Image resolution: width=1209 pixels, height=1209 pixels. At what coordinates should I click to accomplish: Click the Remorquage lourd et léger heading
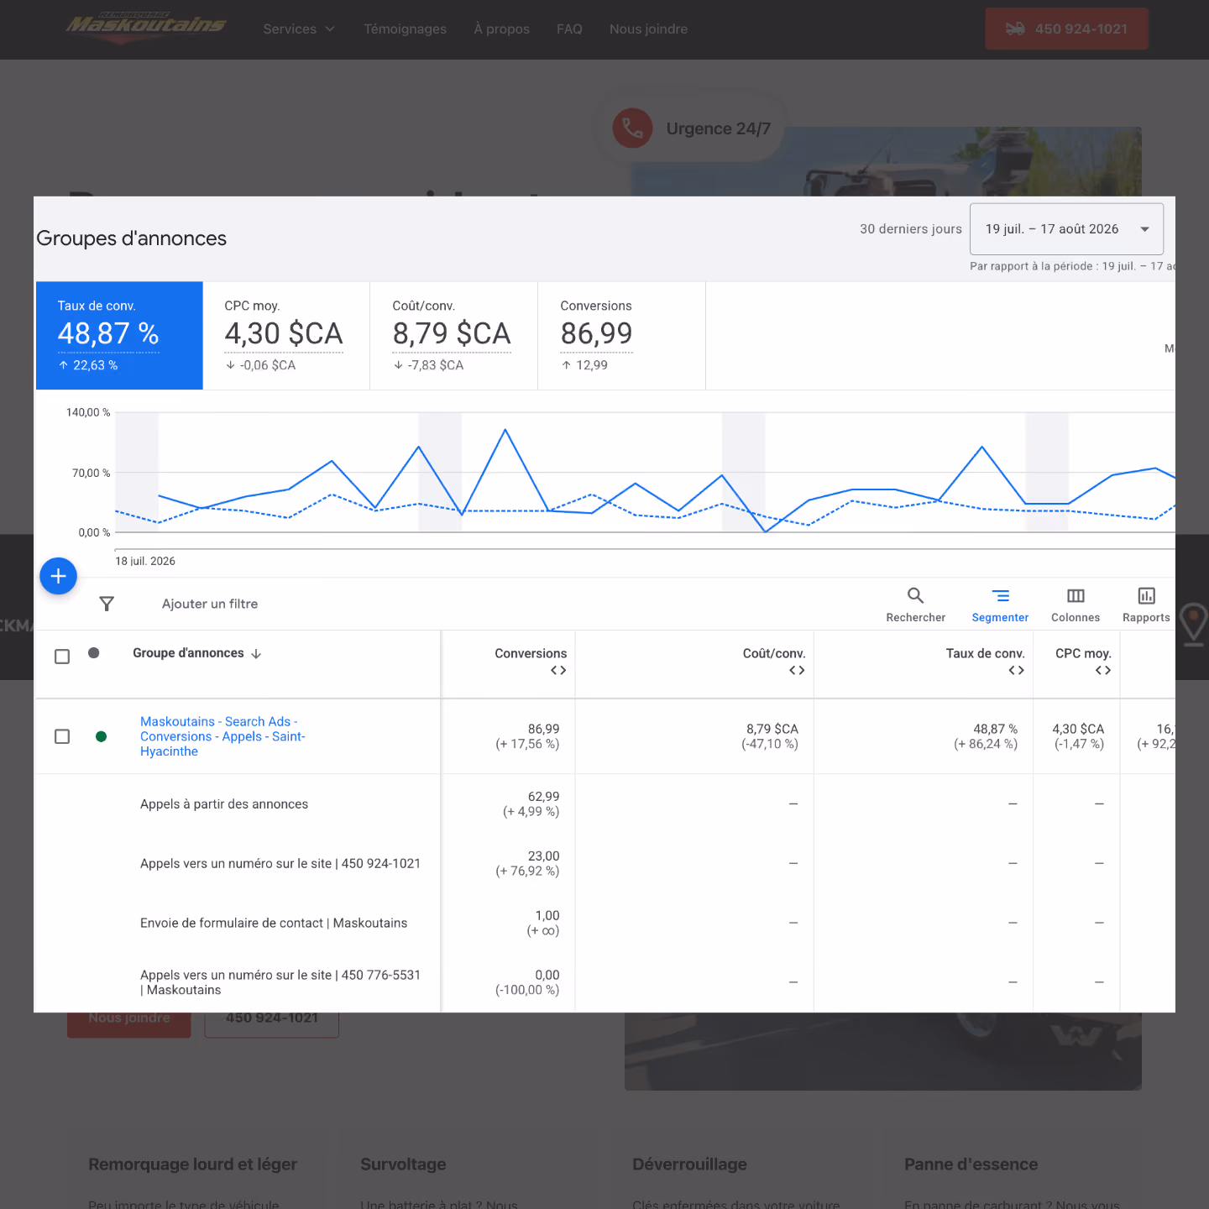pyautogui.click(x=192, y=1165)
